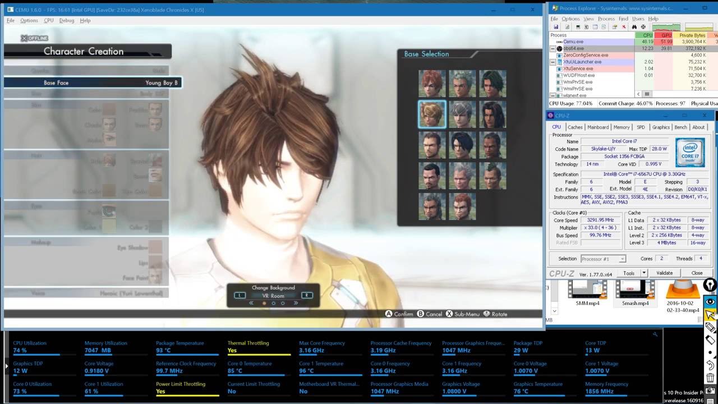Click the CPU usage graph in Process Explorer
The image size is (718, 404).
click(666, 27)
